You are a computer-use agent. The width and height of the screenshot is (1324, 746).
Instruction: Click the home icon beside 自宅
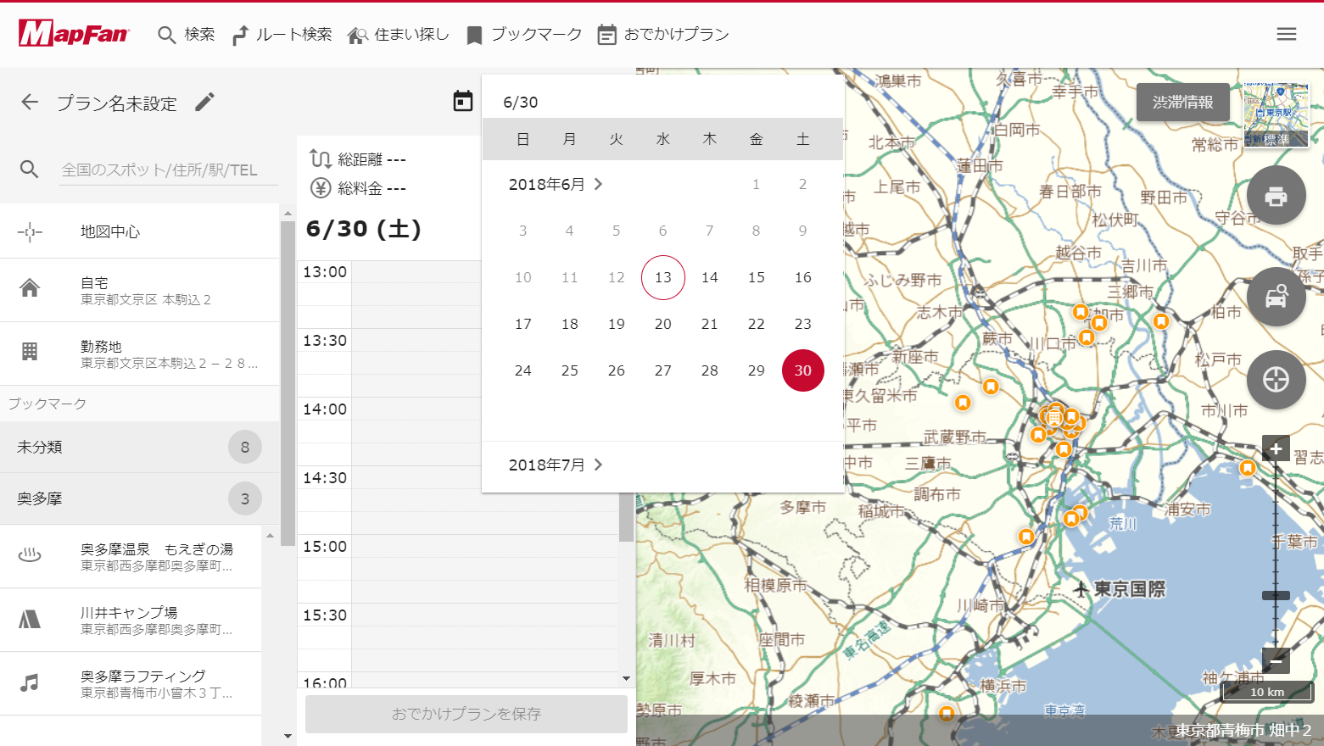pyautogui.click(x=30, y=289)
